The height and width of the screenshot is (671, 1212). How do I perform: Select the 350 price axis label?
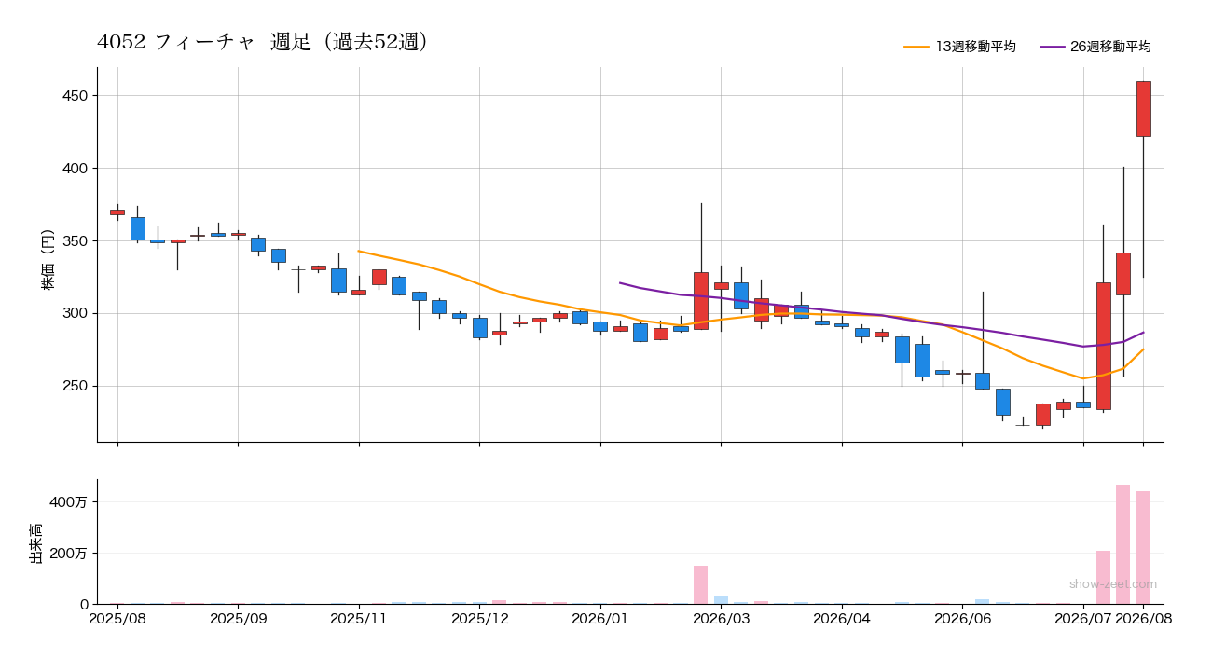[76, 241]
